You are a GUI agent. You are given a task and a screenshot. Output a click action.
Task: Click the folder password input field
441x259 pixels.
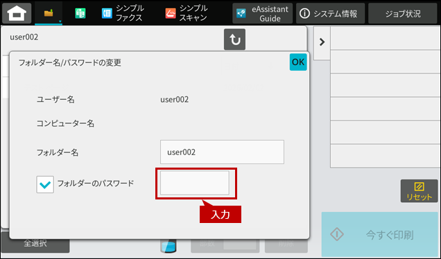tap(195, 183)
